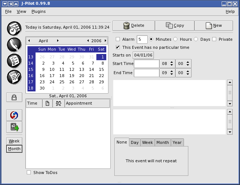This screenshot has height=185, width=240.
Task: Select April 30 in the calendar
Action: 42,88
